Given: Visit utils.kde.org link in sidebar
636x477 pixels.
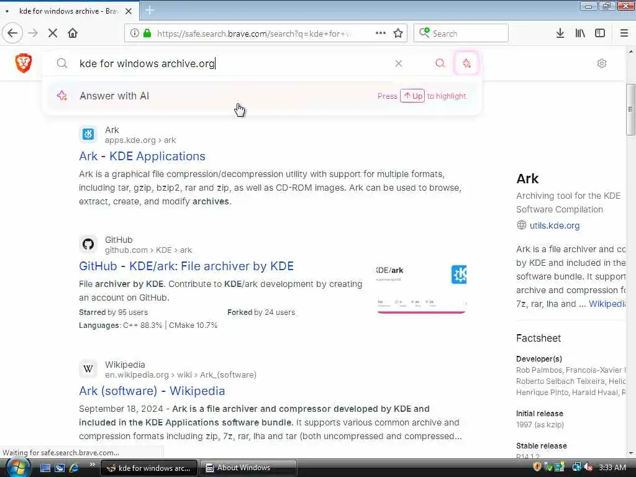Looking at the screenshot, I should point(555,225).
